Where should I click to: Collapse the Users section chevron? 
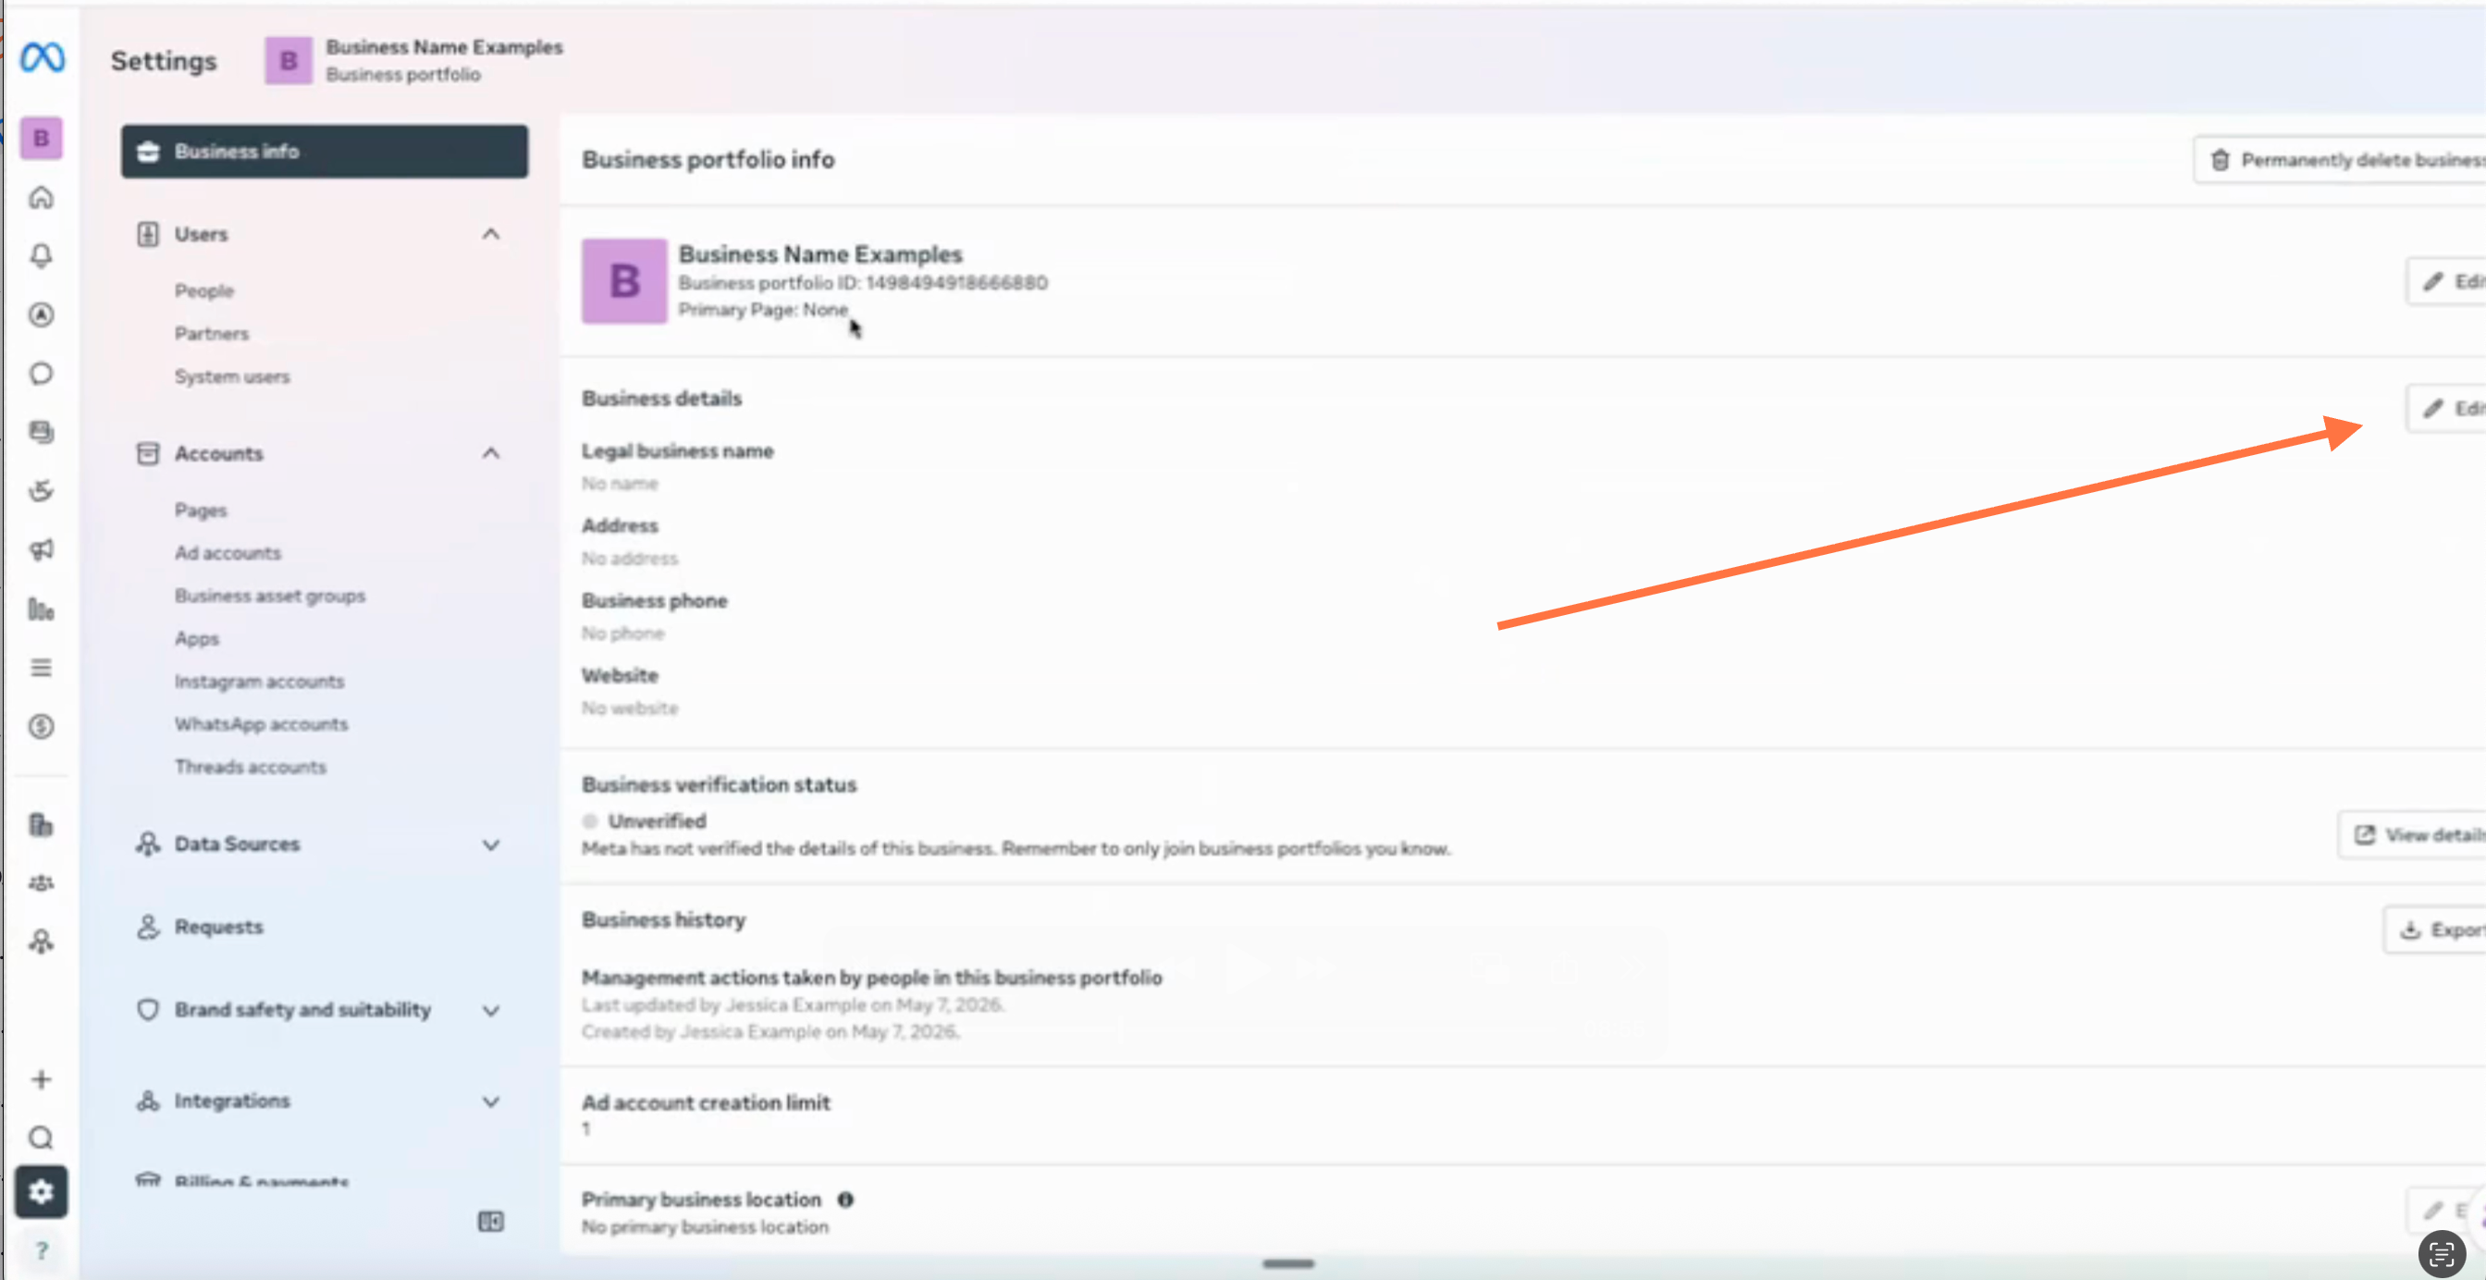490,235
